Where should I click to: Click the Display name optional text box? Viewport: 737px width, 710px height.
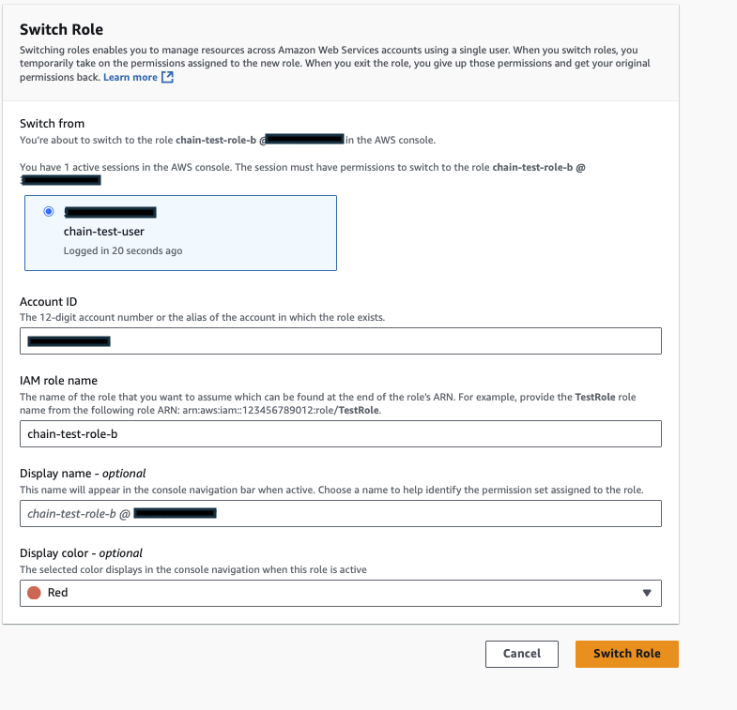click(x=341, y=513)
